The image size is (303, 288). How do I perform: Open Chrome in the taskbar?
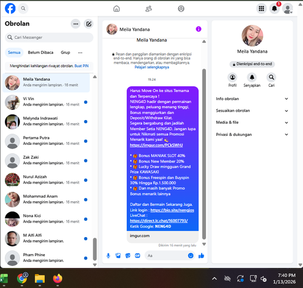pos(22,279)
